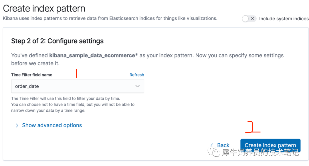
Task: Click the X icon inside the switch
Action: (x=252, y=19)
